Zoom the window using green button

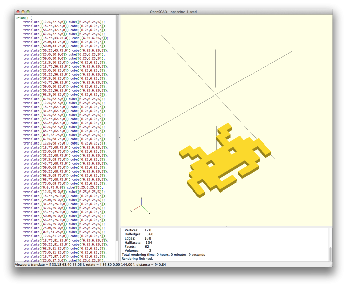click(28, 12)
